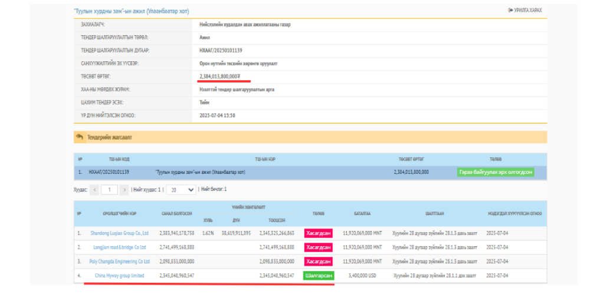This screenshot has height=304, width=590.
Task: Open Shandong Luqiao Group Co., Ltd link
Action: [x=120, y=233]
